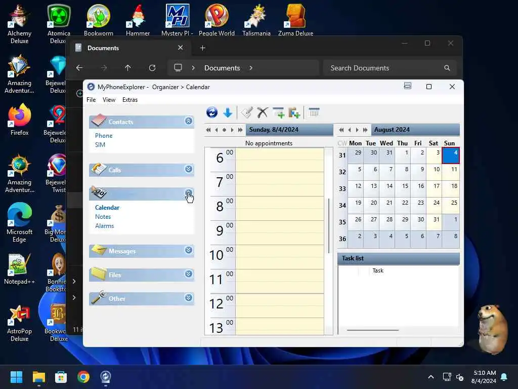
Task: Click the 12:00 time slot
Action: pos(279,306)
